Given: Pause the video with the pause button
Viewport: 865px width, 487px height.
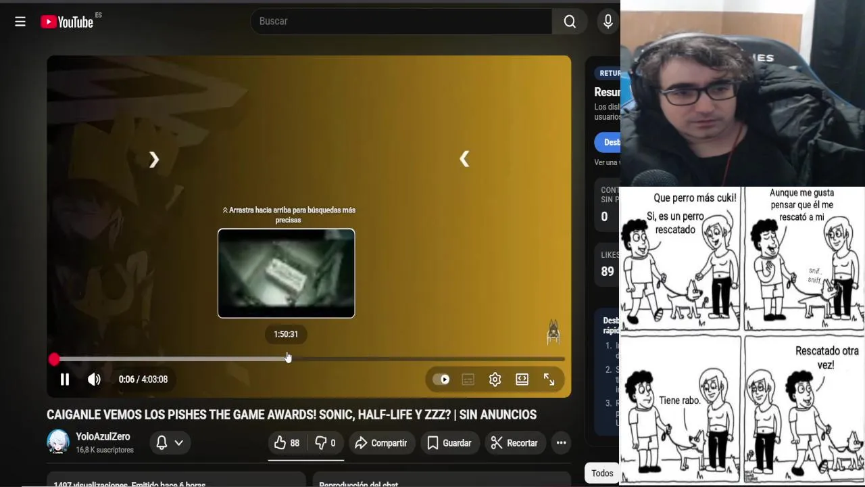Looking at the screenshot, I should (x=65, y=379).
